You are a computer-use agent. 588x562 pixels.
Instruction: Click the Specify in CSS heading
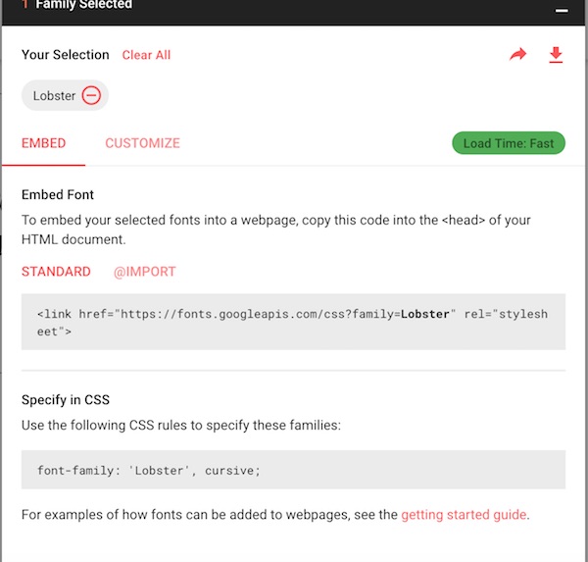click(x=66, y=400)
